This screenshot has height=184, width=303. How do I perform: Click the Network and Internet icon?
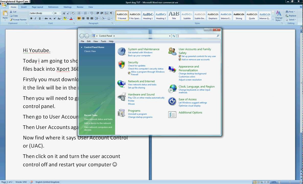click(122, 84)
